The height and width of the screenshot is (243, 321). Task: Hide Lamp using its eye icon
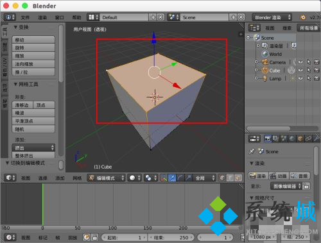pos(300,78)
